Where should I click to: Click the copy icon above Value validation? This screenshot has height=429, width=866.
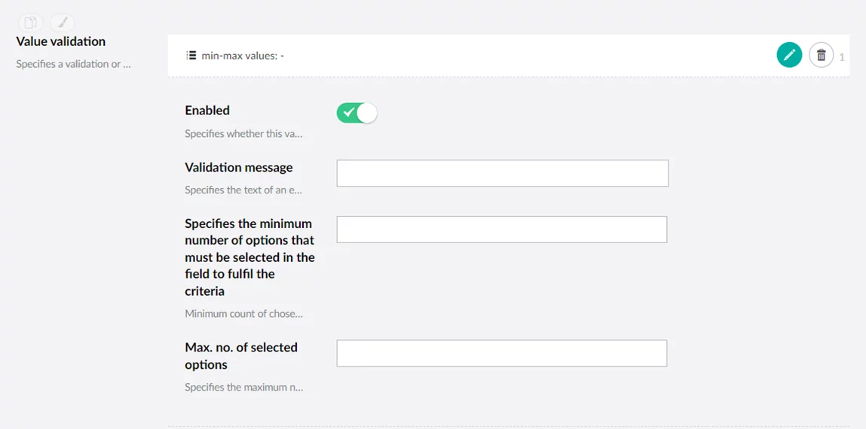pyautogui.click(x=31, y=23)
